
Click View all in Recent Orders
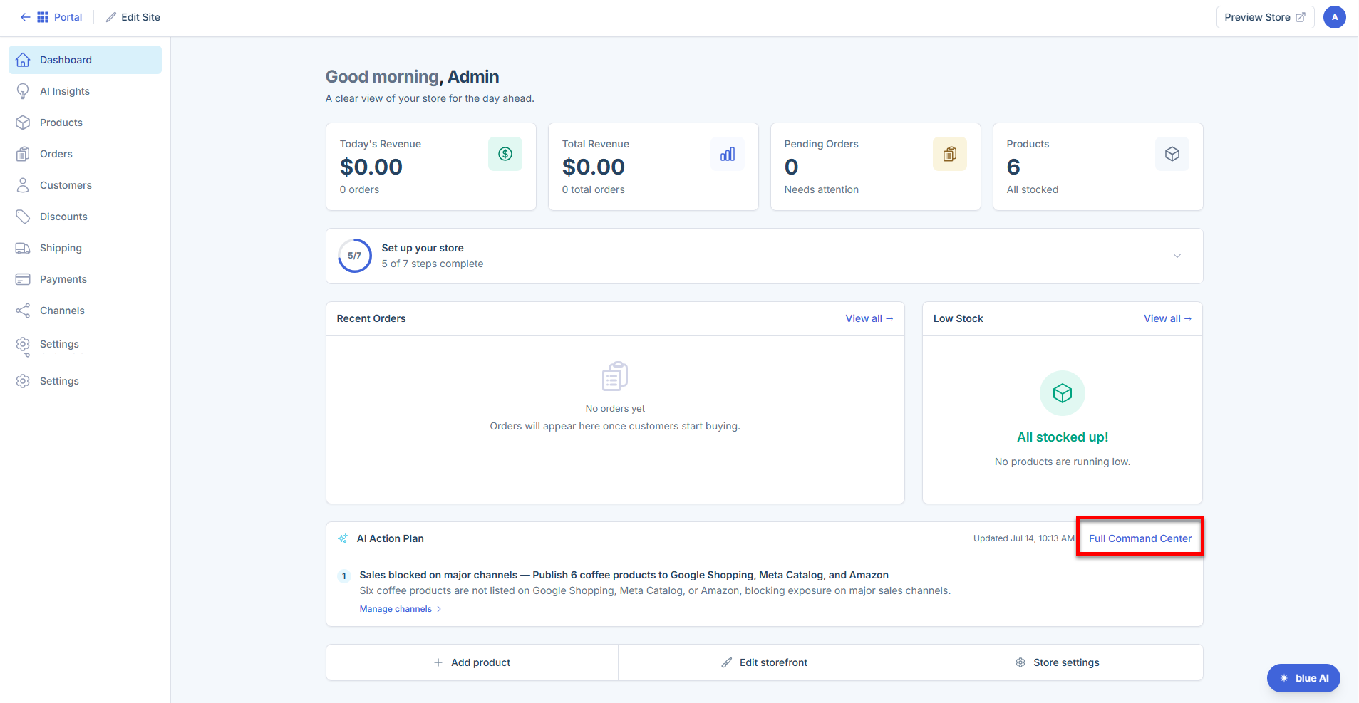pos(869,318)
